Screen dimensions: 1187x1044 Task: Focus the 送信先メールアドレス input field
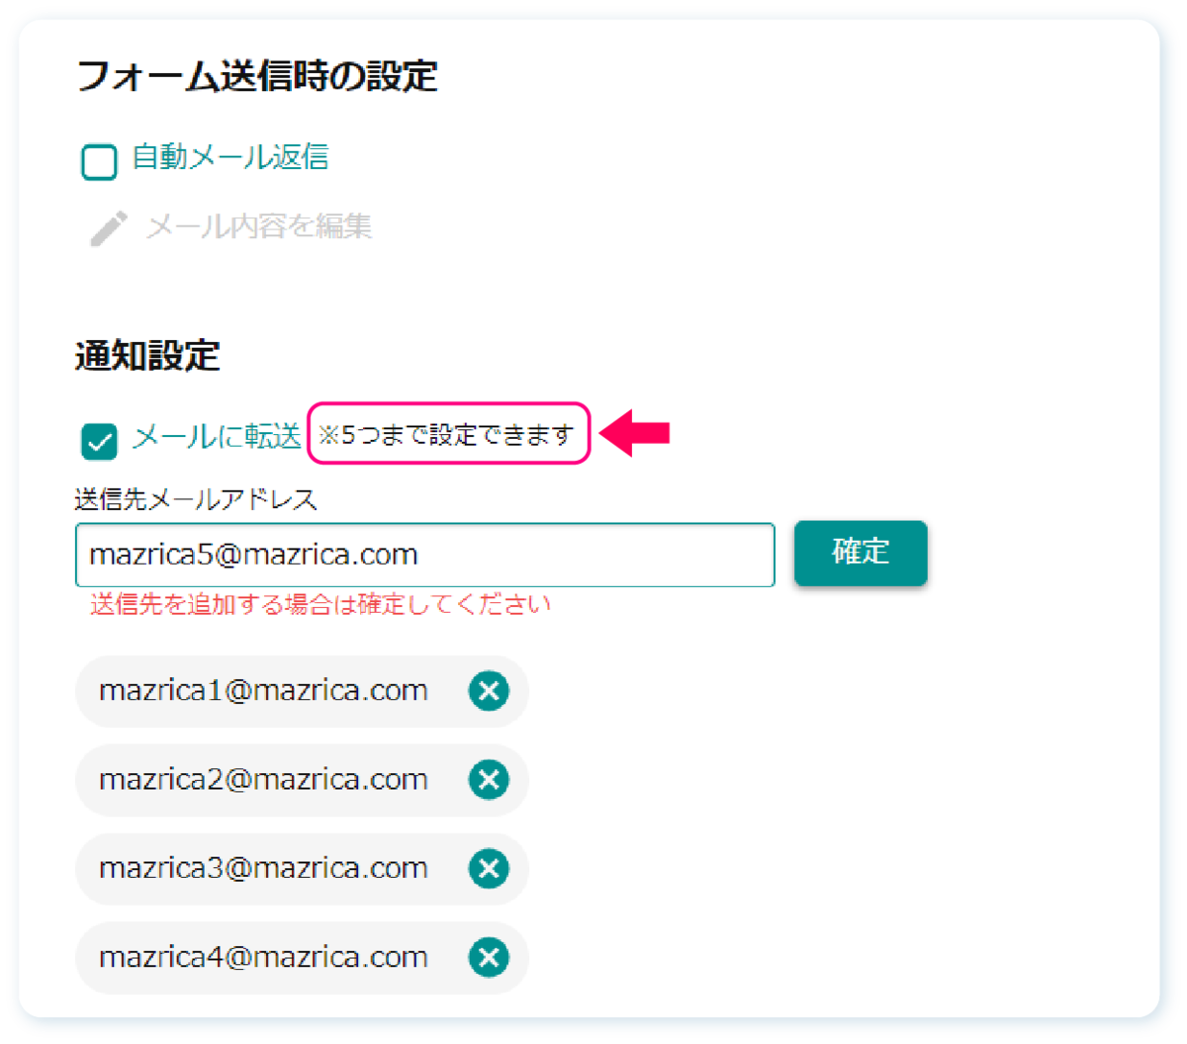(424, 555)
